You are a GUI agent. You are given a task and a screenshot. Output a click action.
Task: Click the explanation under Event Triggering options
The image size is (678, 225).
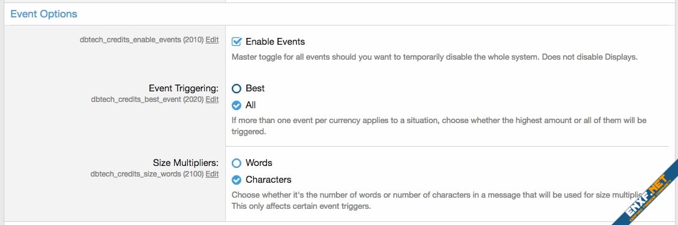439,126
